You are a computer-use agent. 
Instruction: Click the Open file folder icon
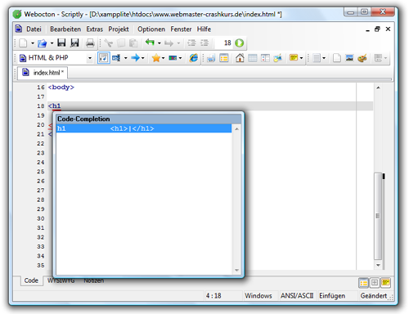[x=42, y=43]
